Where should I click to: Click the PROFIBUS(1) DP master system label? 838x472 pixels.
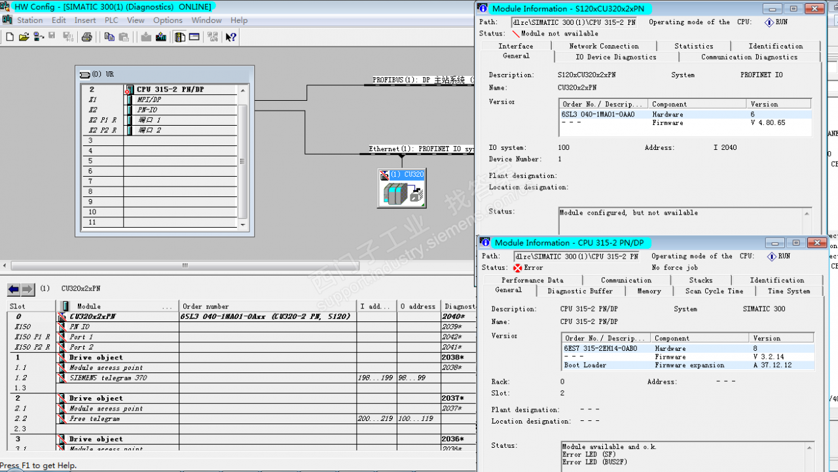[x=423, y=80]
